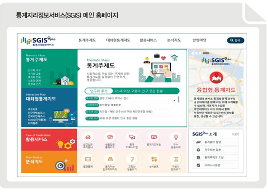The height and width of the screenshot is (192, 268).
Task: Open the 월간통계 calendar icon
Action: 88,159
